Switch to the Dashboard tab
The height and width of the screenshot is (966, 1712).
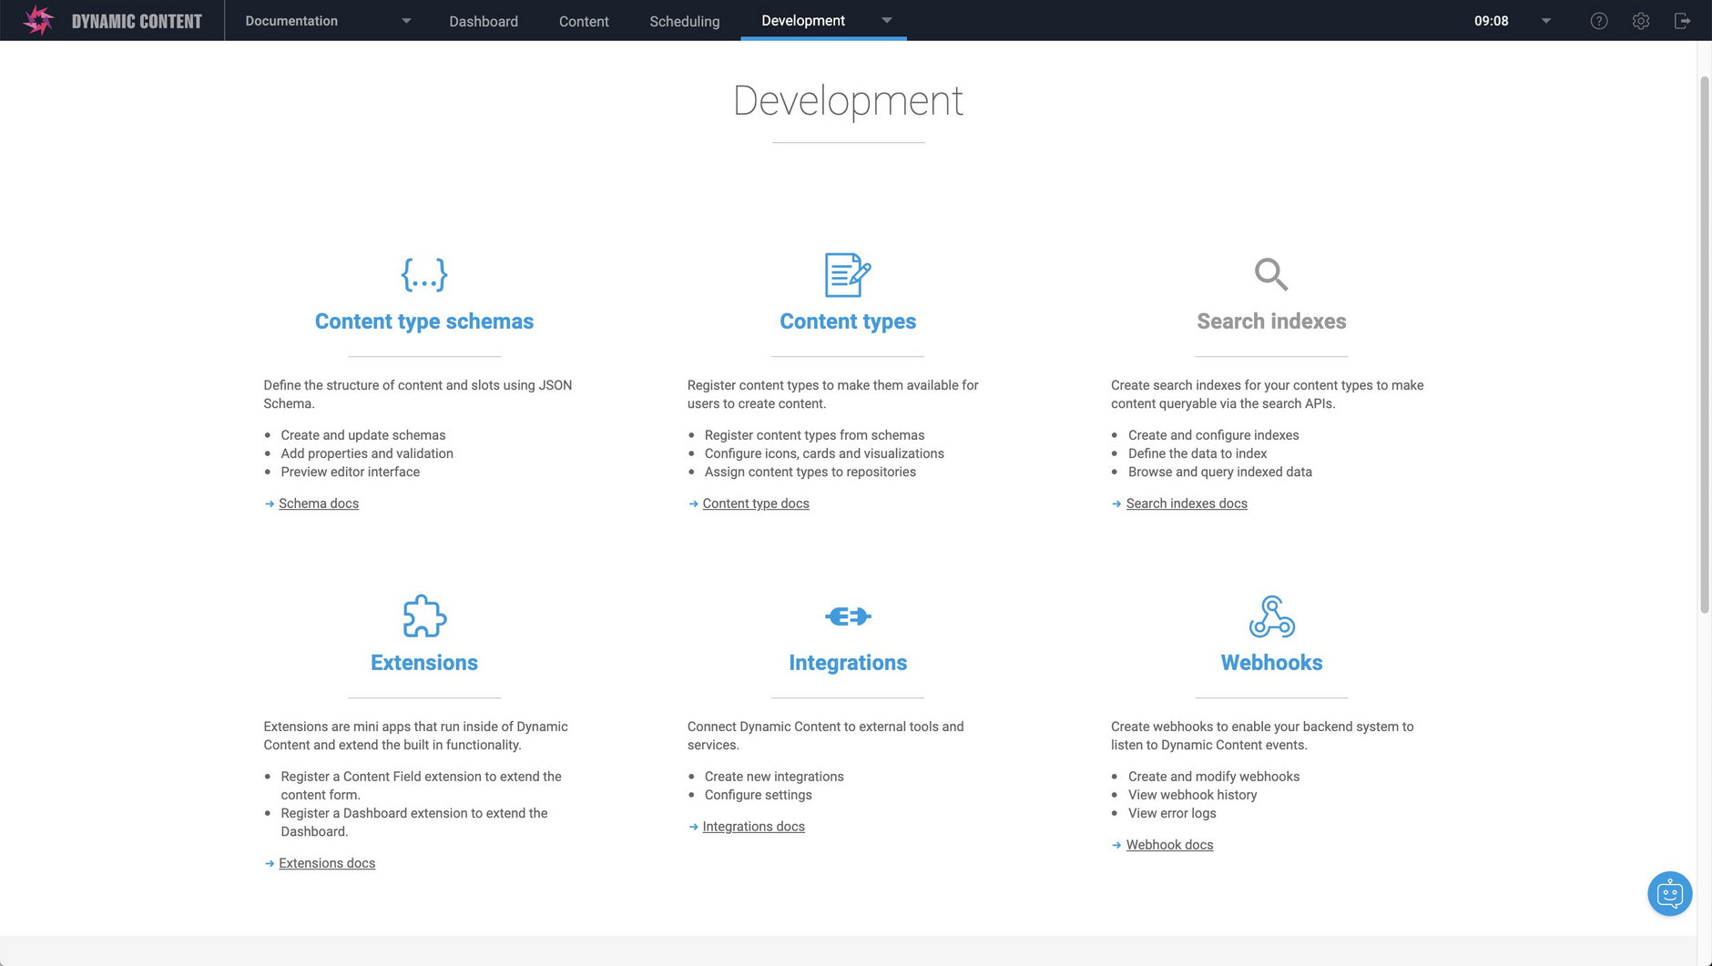(484, 20)
